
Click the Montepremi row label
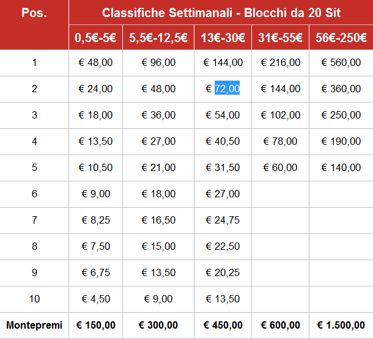point(34,326)
